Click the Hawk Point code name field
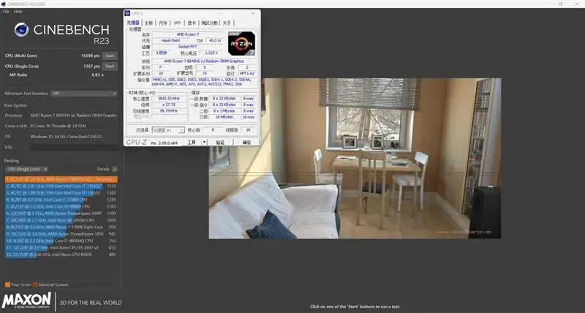 pyautogui.click(x=171, y=41)
